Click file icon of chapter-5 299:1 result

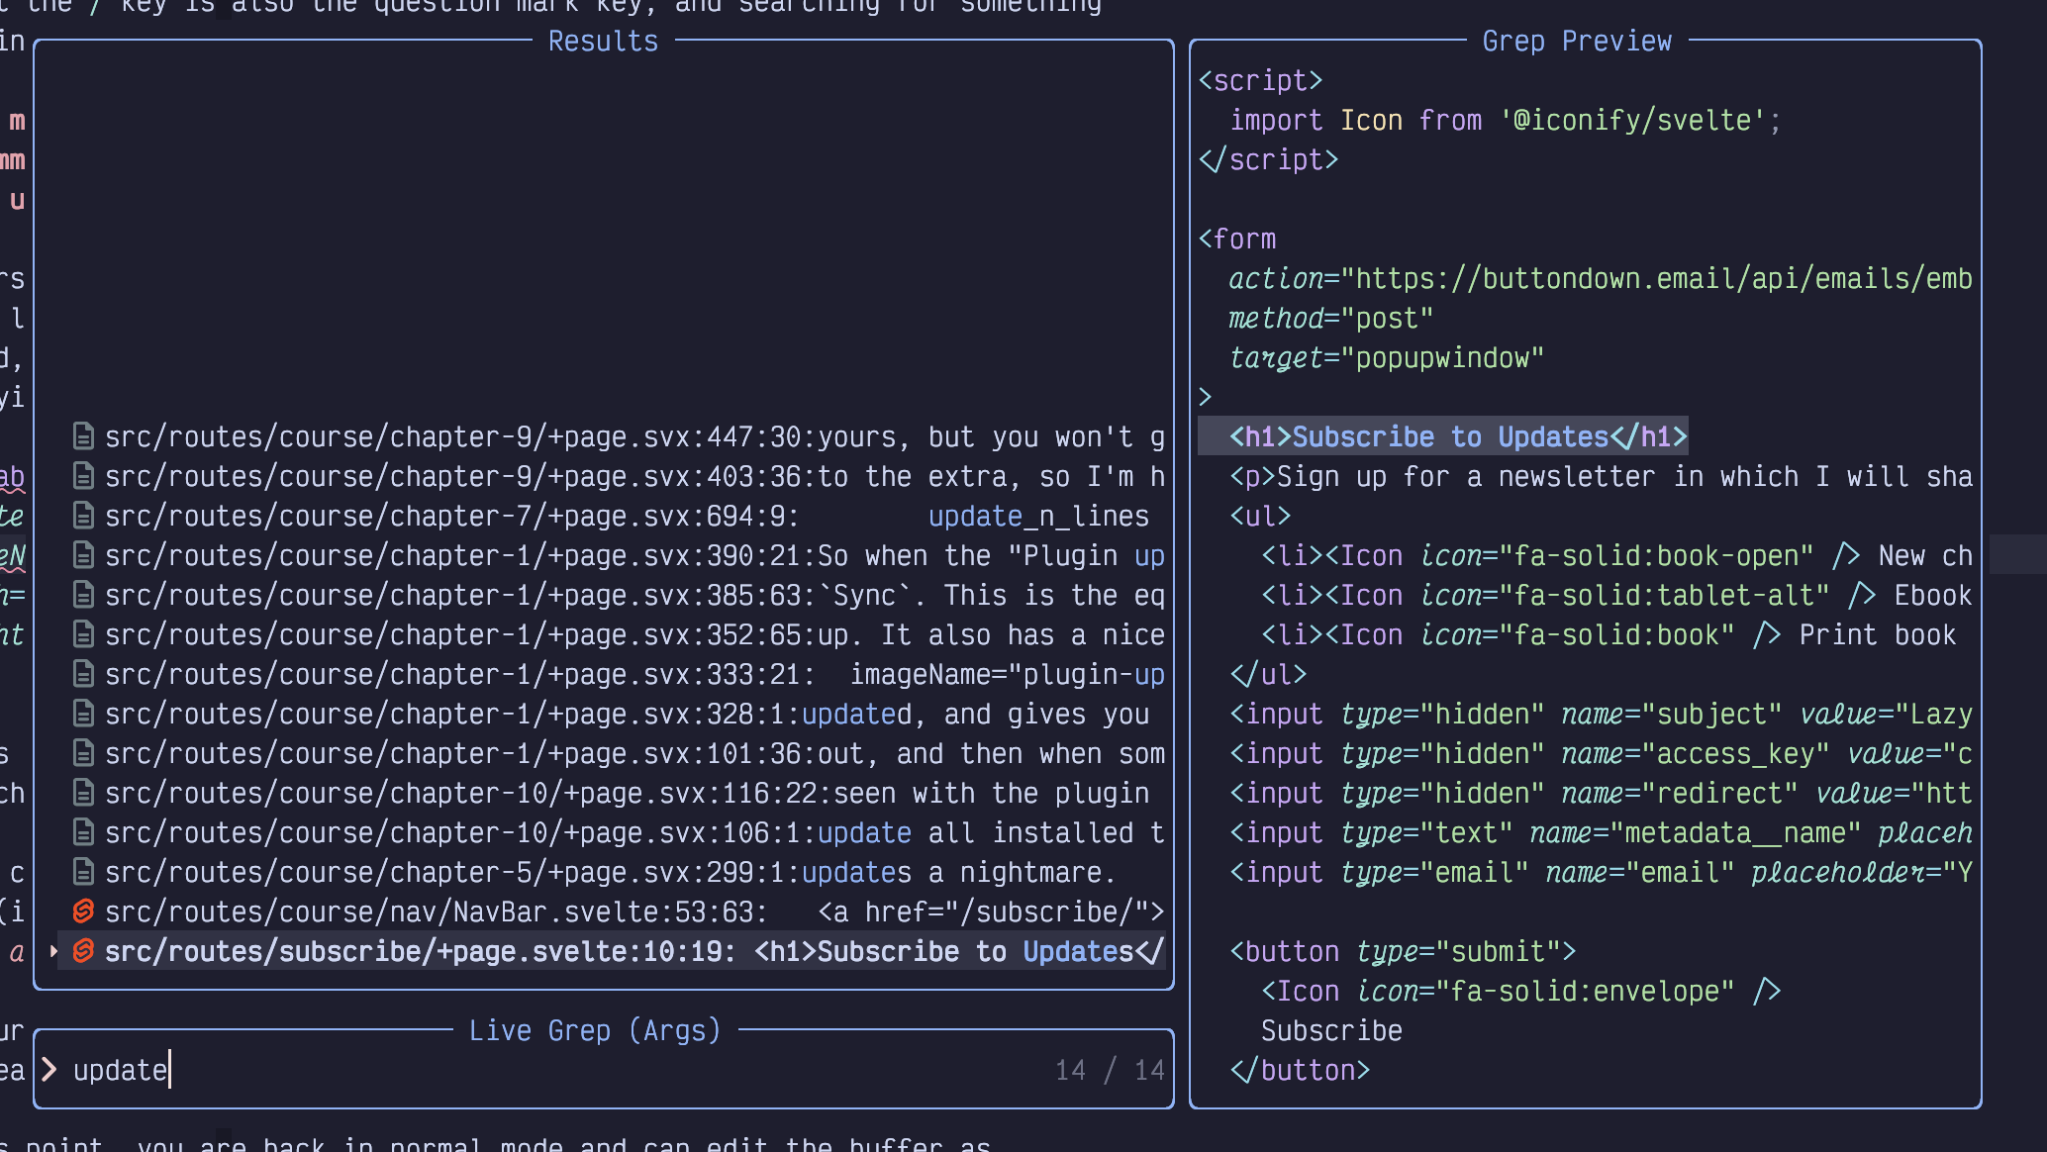coord(84,872)
